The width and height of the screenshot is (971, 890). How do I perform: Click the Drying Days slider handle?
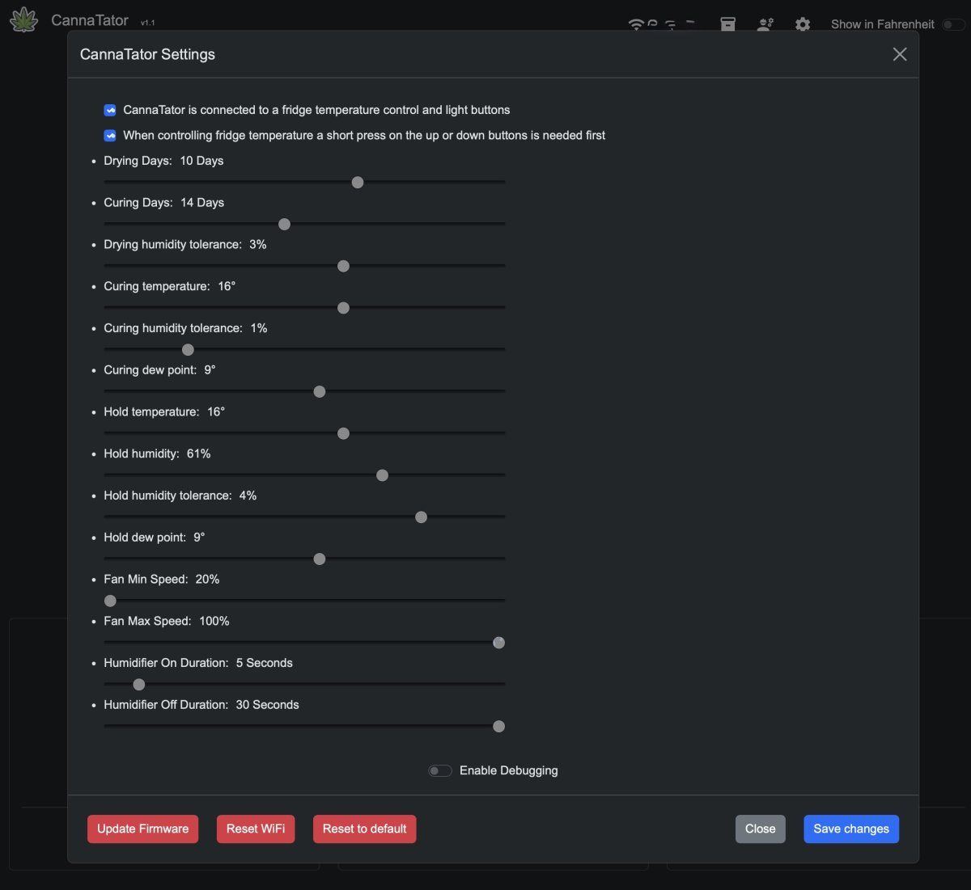pyautogui.click(x=358, y=183)
